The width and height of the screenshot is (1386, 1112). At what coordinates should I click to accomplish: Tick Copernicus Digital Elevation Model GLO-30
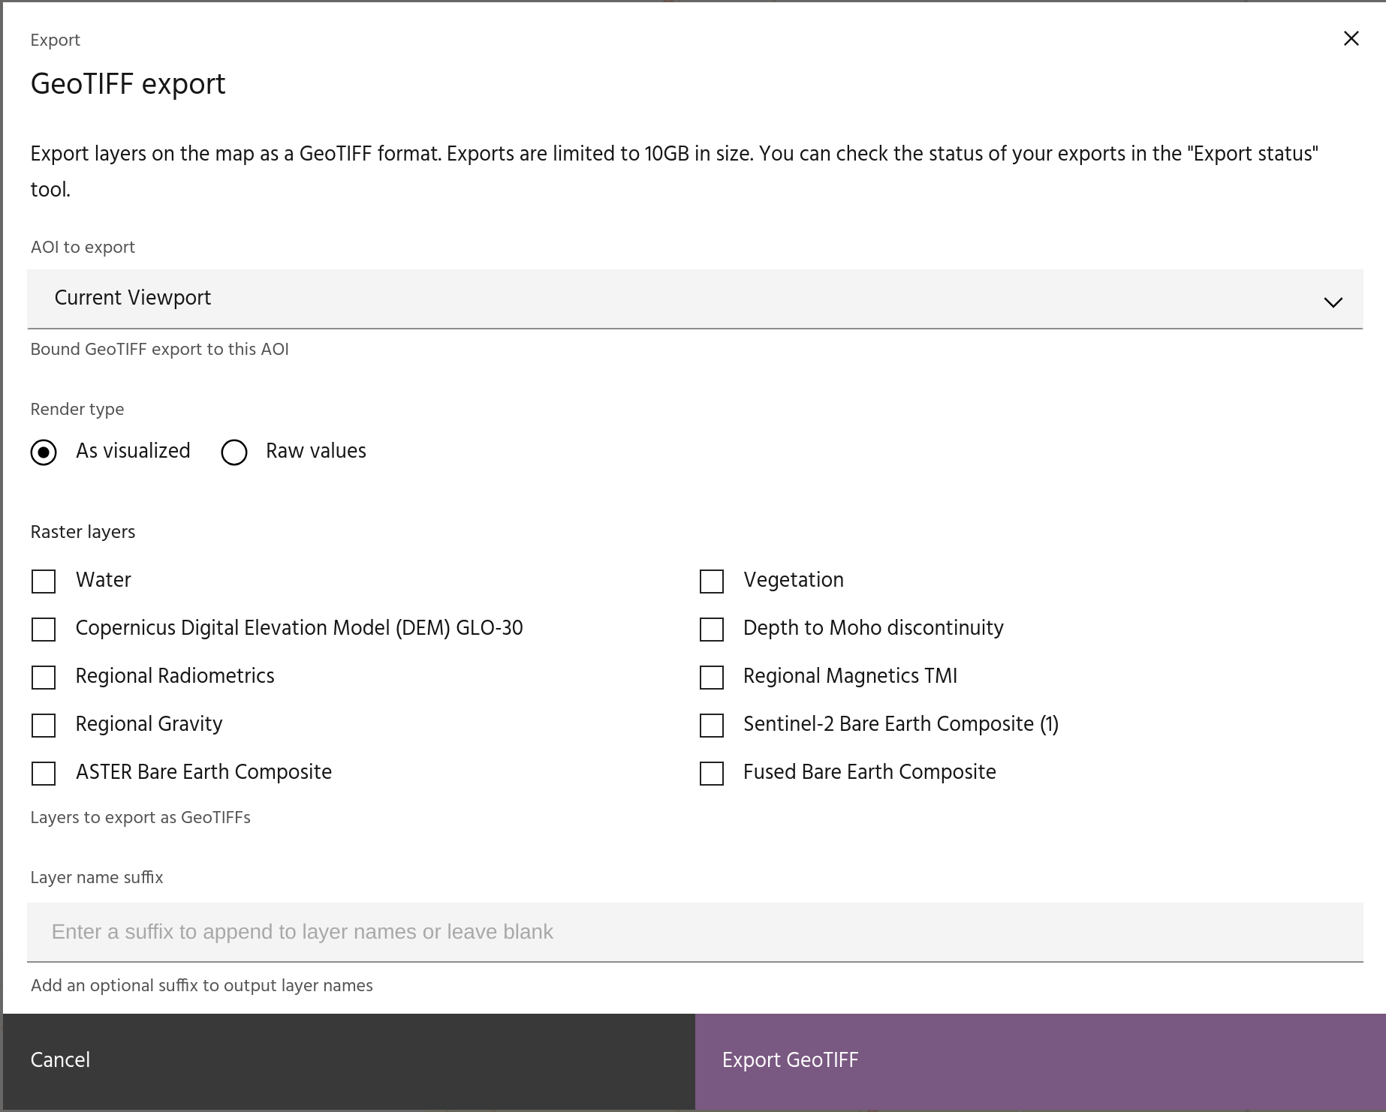44,630
